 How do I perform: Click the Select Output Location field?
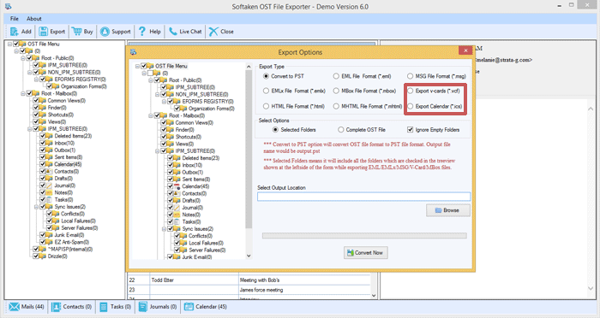364,197
